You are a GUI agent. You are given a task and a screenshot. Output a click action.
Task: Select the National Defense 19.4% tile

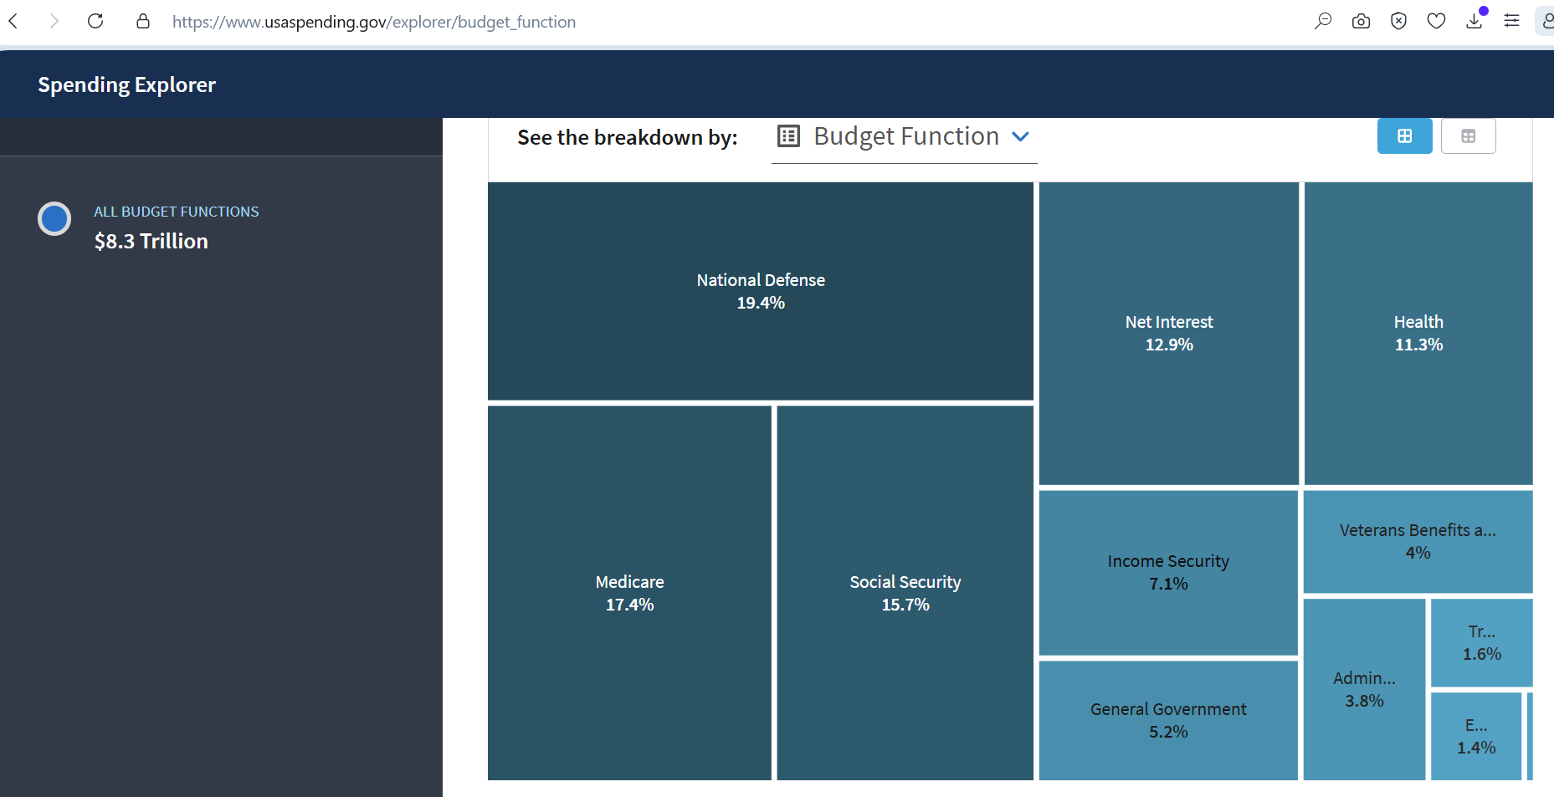pos(760,291)
